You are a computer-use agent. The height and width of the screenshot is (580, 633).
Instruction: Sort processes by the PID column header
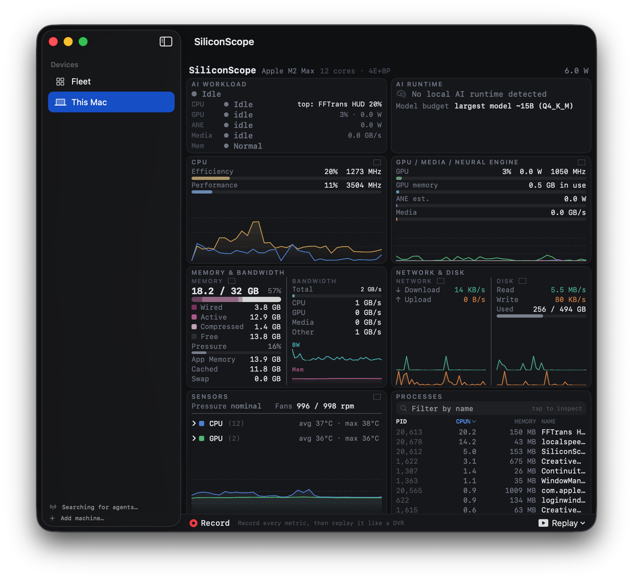(x=401, y=421)
